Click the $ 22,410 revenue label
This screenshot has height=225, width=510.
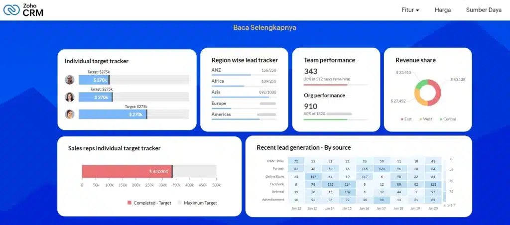403,73
